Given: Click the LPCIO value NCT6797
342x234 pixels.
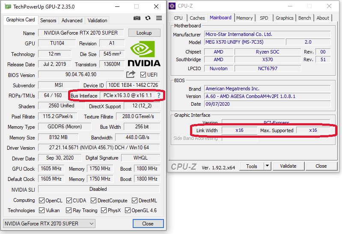Looking at the screenshot, I should point(268,68).
